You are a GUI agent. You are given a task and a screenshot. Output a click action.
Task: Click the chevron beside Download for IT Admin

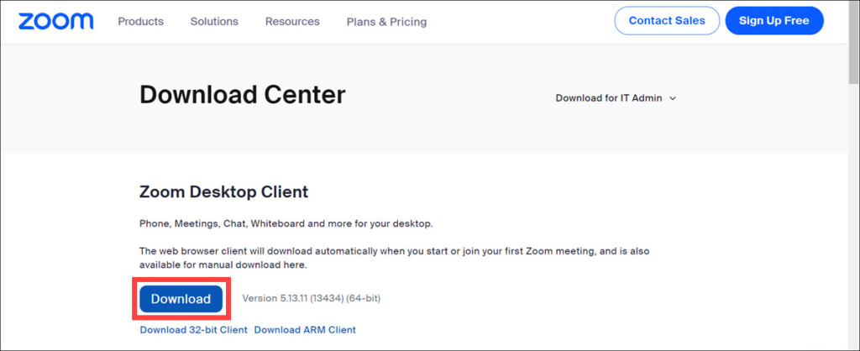(x=674, y=98)
